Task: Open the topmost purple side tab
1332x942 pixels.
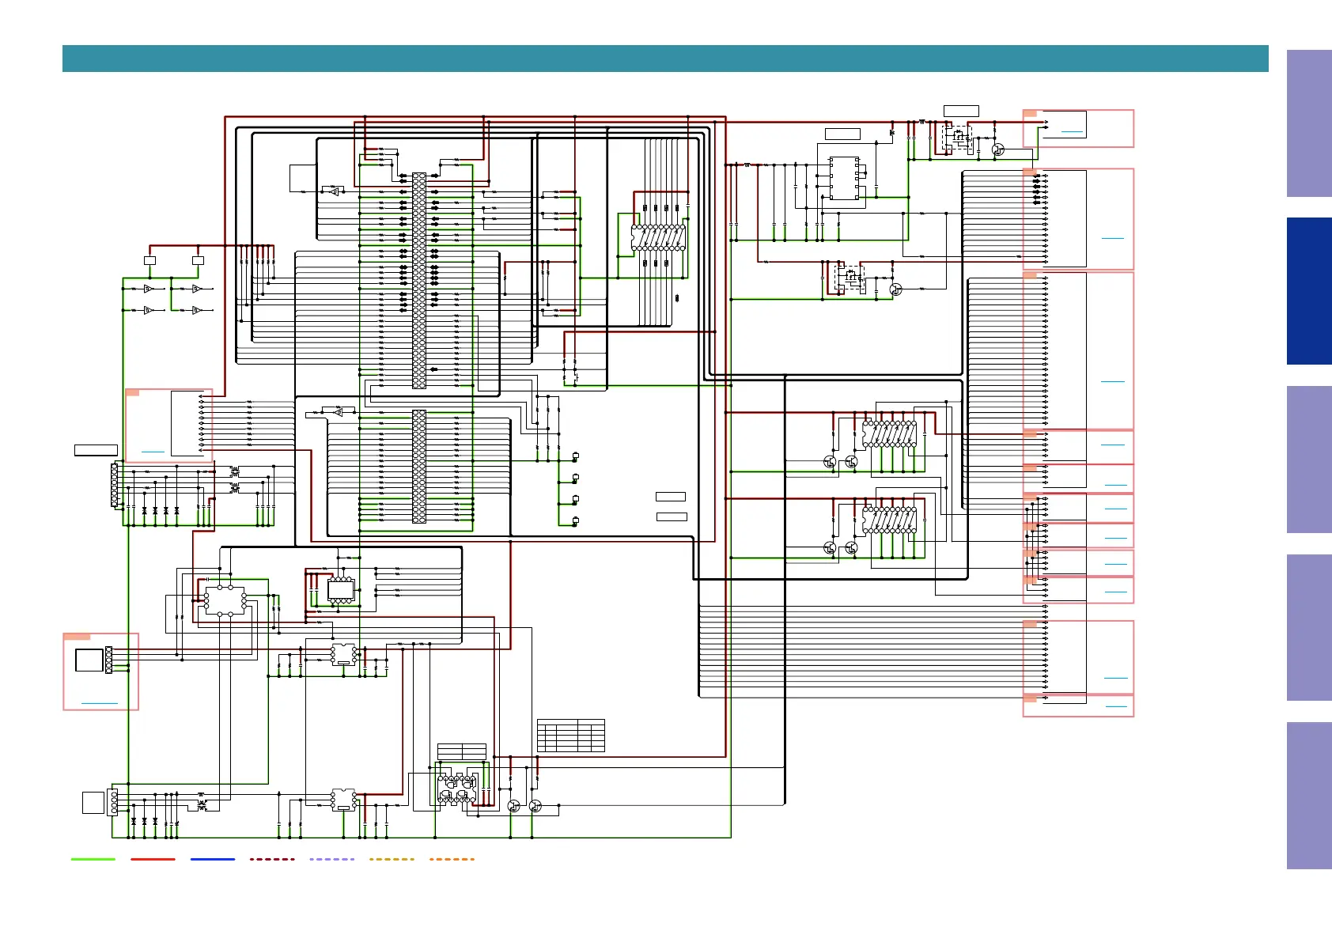Action: [1309, 123]
